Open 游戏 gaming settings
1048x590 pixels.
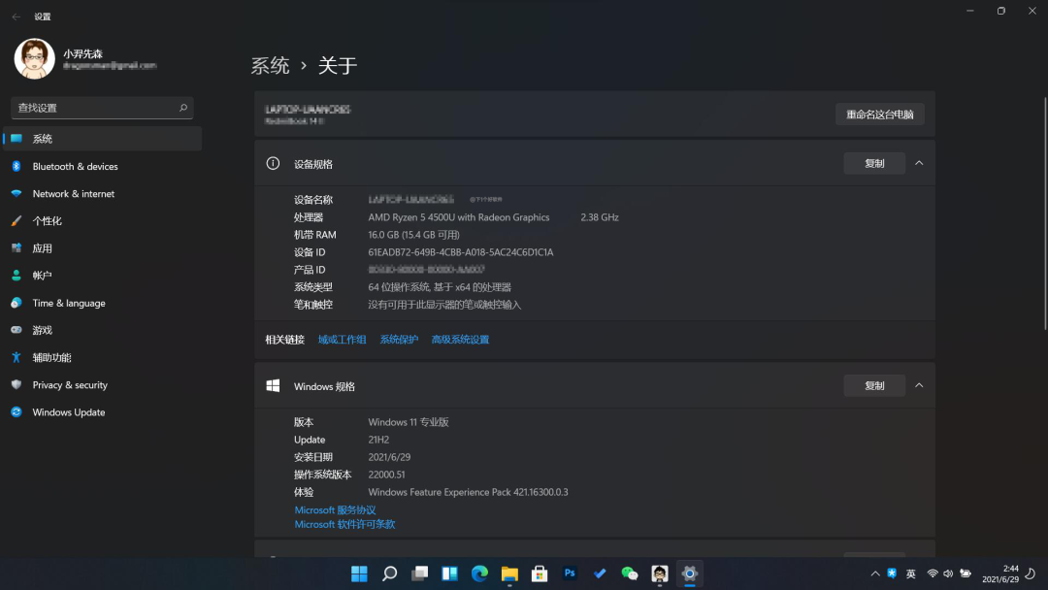[102, 330]
